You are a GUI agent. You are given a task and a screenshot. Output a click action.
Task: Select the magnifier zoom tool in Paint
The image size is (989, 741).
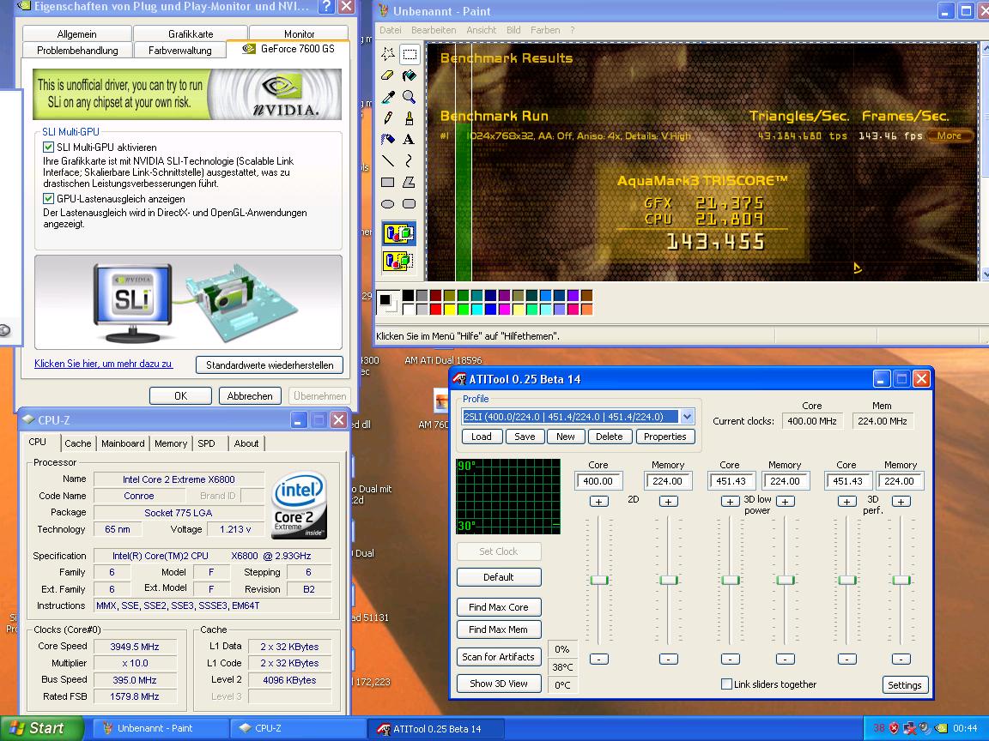coord(410,97)
